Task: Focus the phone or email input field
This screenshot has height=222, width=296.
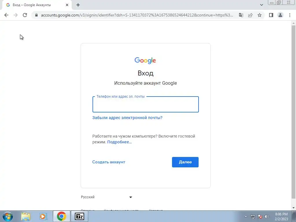Action: point(146,104)
